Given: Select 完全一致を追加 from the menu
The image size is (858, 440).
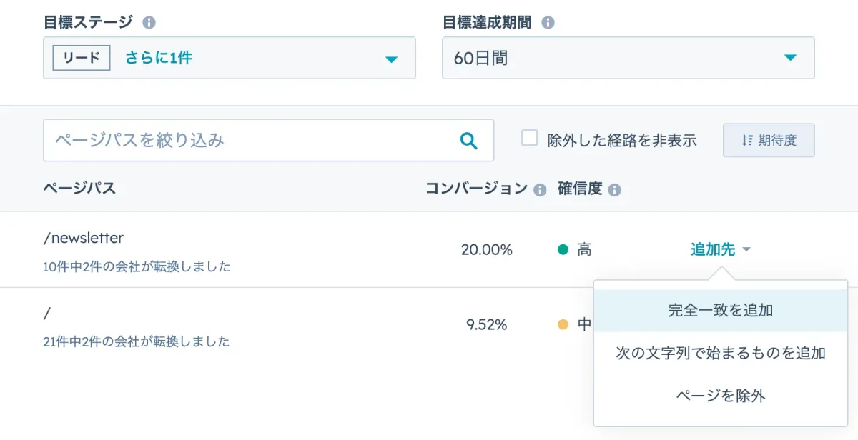Looking at the screenshot, I should (x=721, y=311).
